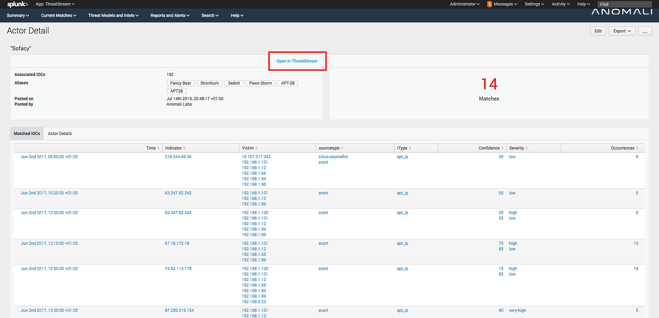The image size is (659, 318).
Task: Open indicator 63.247.82.243
Action: tap(178, 213)
